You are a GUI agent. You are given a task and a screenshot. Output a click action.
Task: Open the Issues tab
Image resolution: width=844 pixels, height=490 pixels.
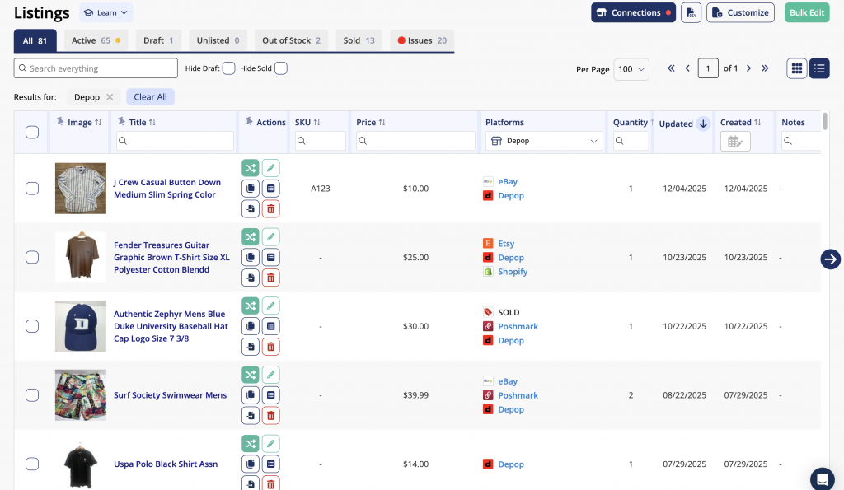click(x=422, y=40)
